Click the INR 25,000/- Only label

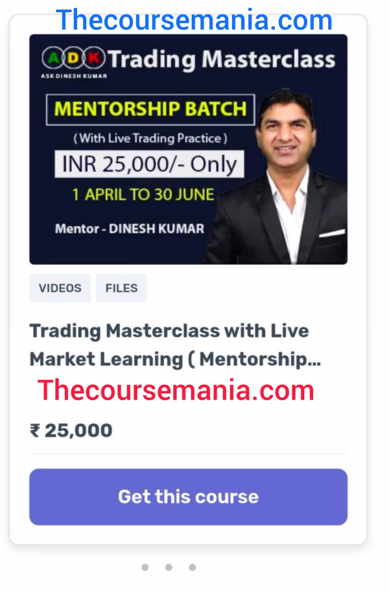pyautogui.click(x=149, y=165)
